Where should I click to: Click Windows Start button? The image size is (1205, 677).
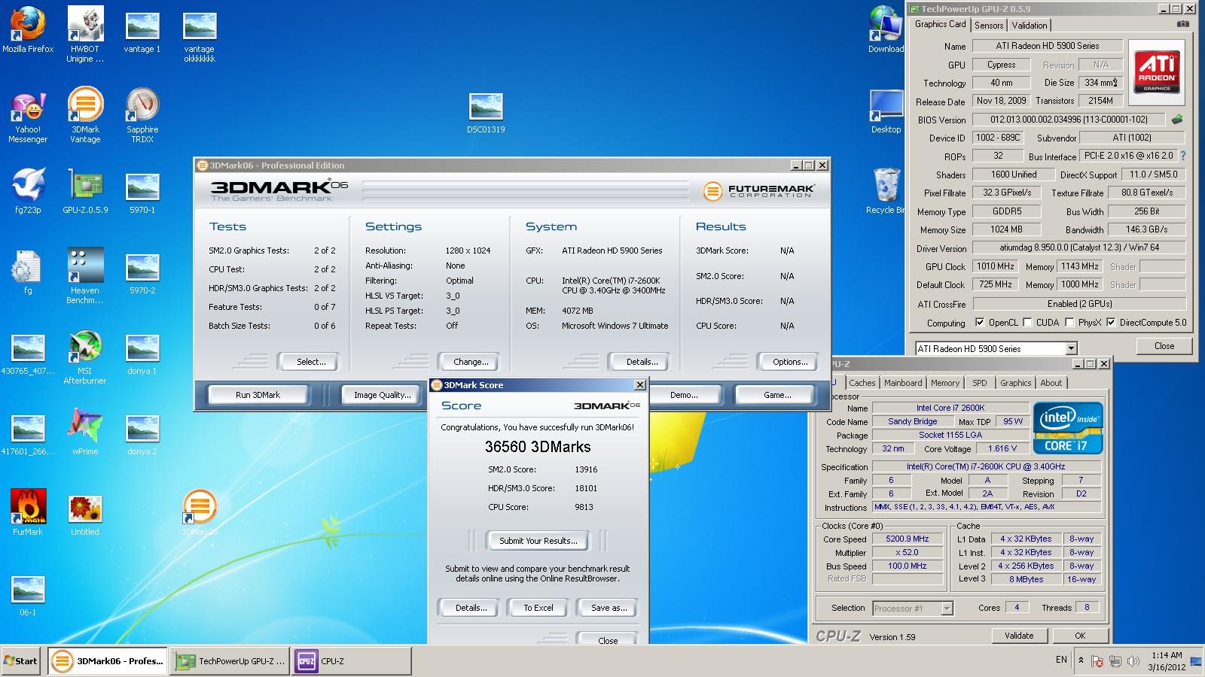21,661
